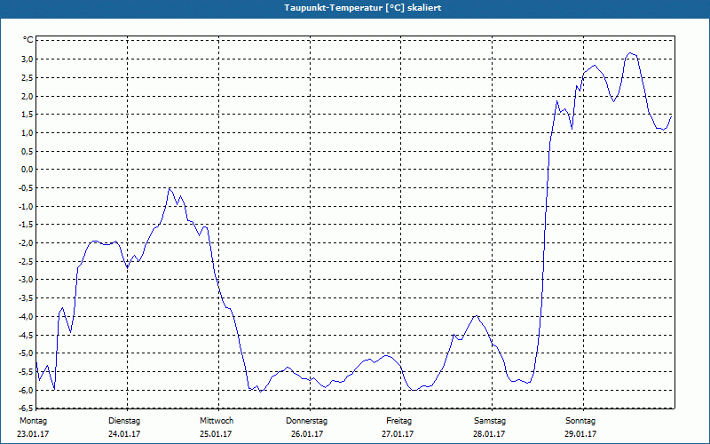Click the 'Dienstag' day label
The height and width of the screenshot is (444, 710).
124,421
